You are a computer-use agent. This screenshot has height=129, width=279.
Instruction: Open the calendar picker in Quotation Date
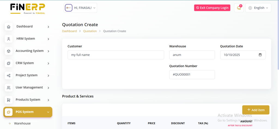[x=260, y=55]
